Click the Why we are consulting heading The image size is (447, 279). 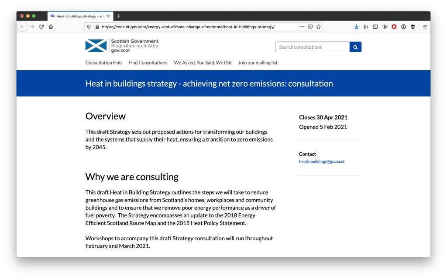tap(132, 177)
